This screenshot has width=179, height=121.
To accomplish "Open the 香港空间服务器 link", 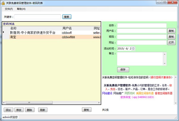I will (x=163, y=93).
